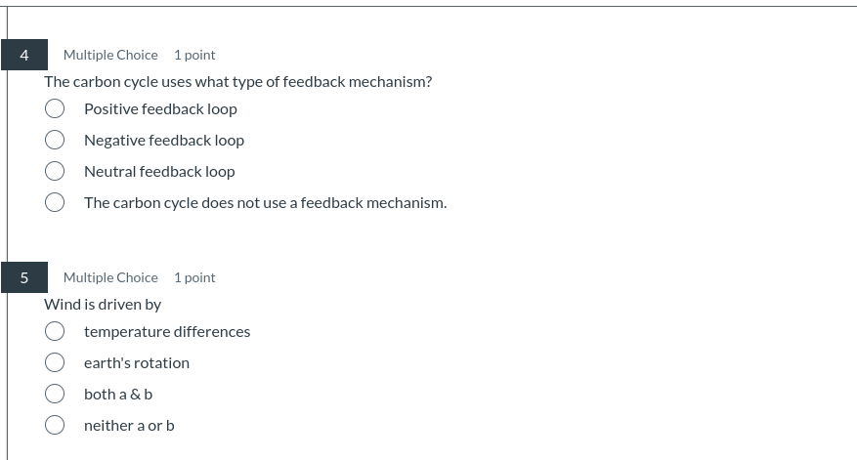857x460 pixels.
Task: Click the carbon cycle question text
Action: coord(237,82)
